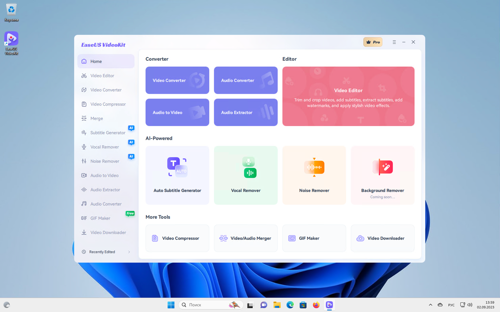Click the taskbar search field
Viewport: 500px width, 312px height.
211,305
